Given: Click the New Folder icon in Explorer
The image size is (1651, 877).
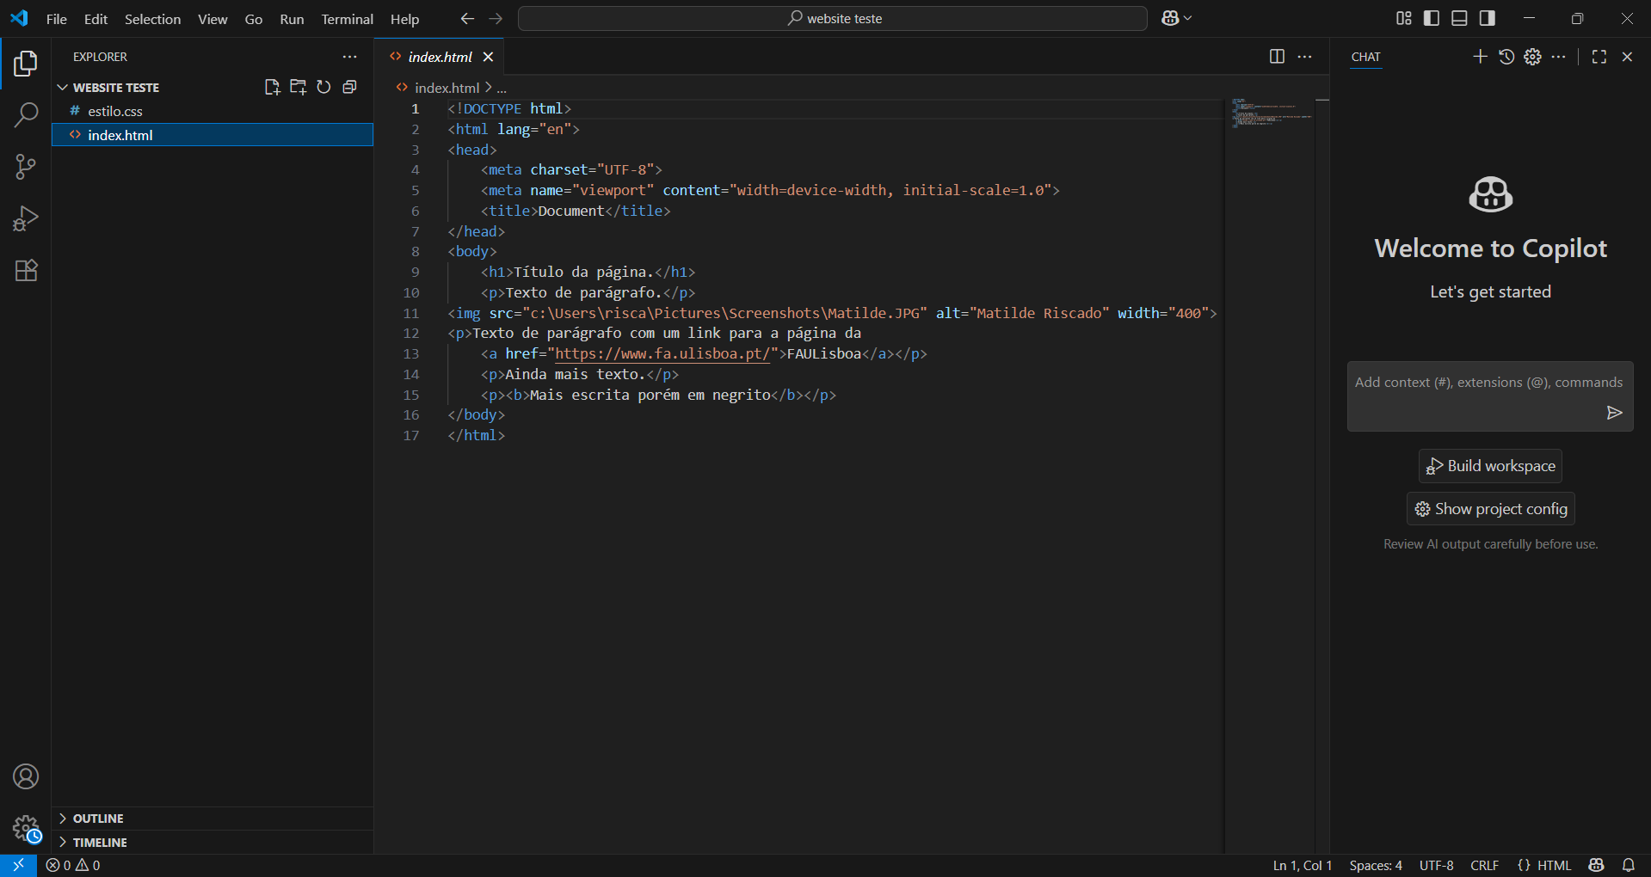Looking at the screenshot, I should coord(298,87).
